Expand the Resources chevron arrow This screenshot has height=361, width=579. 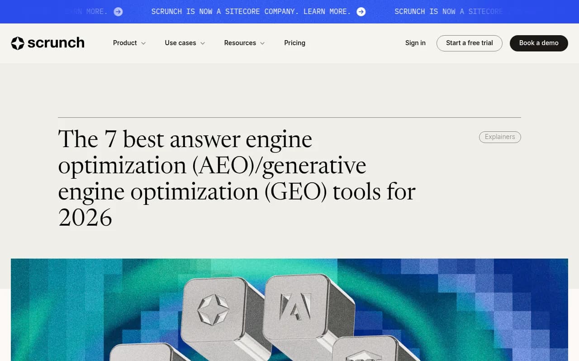[262, 43]
